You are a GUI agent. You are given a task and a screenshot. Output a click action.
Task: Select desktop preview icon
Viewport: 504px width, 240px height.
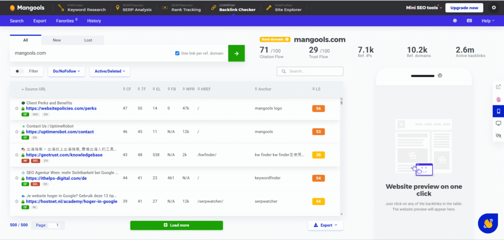click(x=498, y=123)
